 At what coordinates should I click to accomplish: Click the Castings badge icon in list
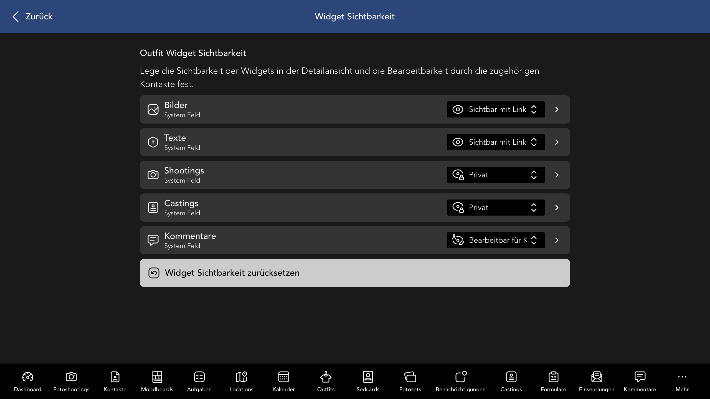(153, 208)
